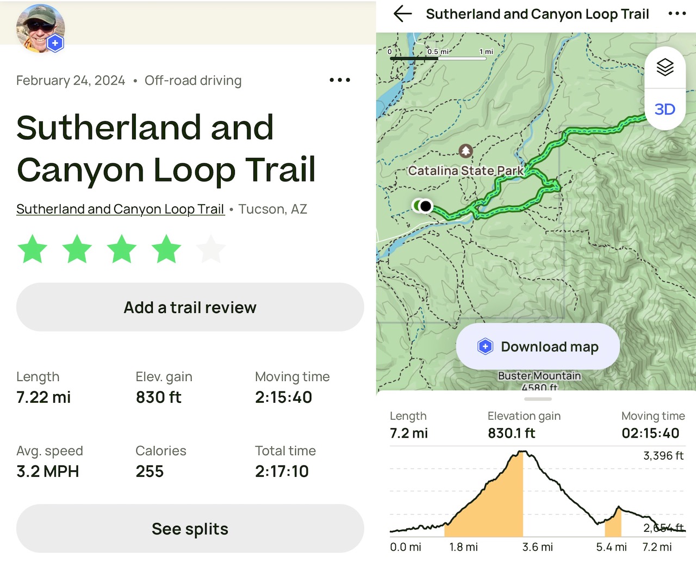The image size is (696, 565).
Task: Select the Off-road driving activity label
Action: [193, 81]
